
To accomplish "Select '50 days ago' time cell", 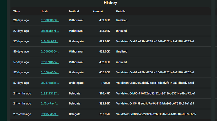I will pos(21,52).
